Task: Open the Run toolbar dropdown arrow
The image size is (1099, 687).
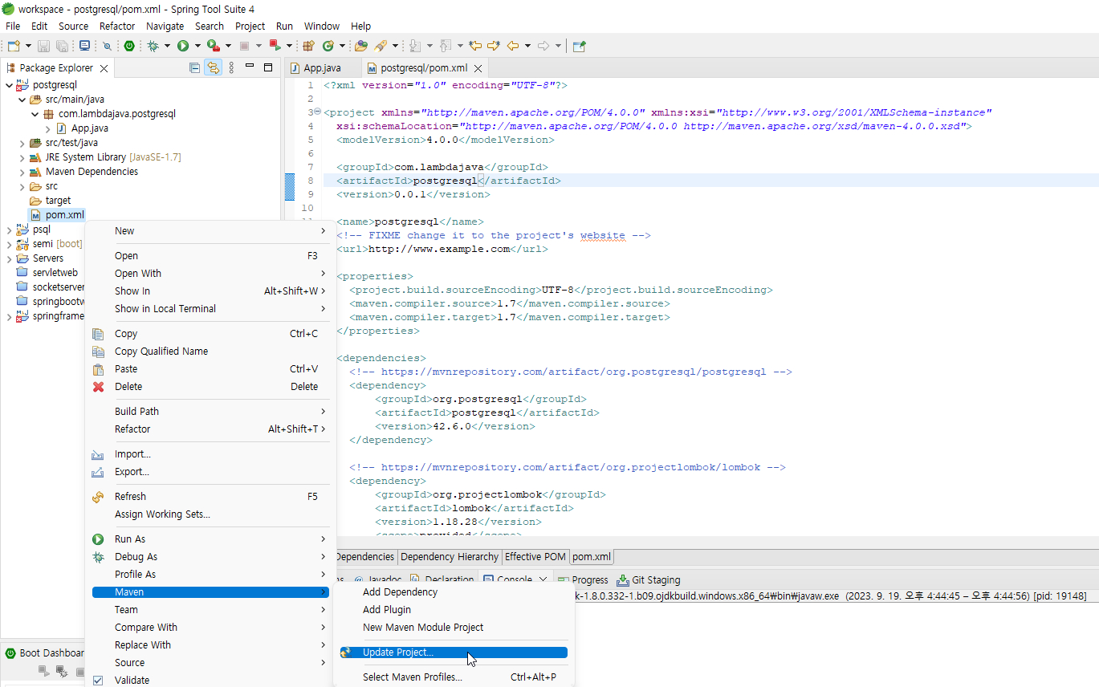Action: (197, 46)
